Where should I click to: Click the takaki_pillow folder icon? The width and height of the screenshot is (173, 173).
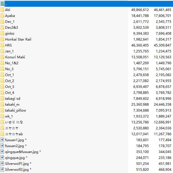(x=2, y=110)
